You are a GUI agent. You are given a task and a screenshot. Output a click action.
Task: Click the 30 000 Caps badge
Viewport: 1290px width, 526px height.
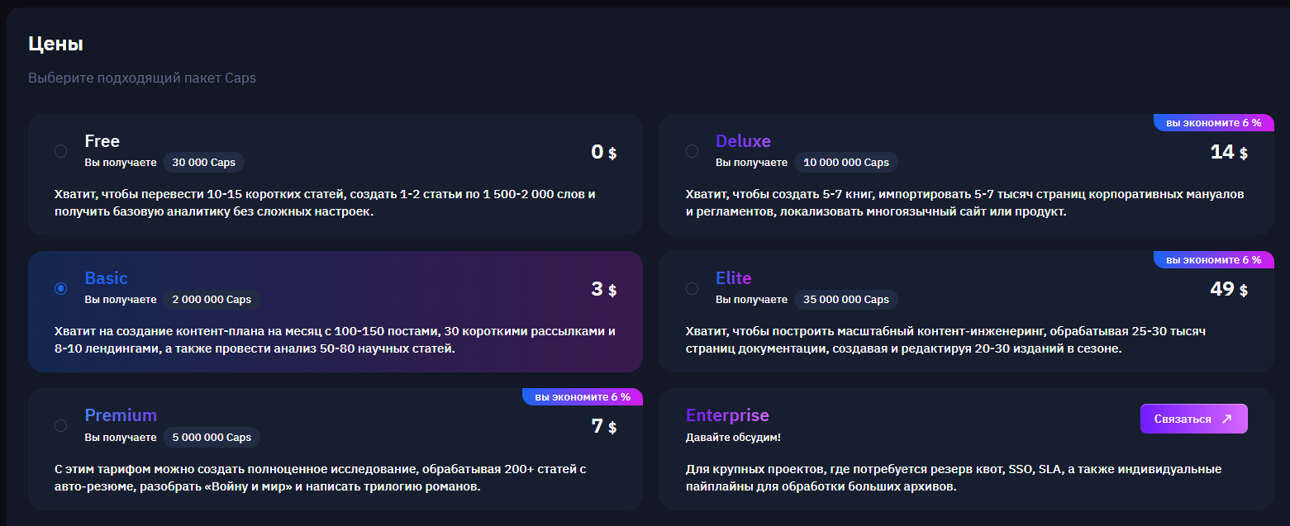coord(203,163)
